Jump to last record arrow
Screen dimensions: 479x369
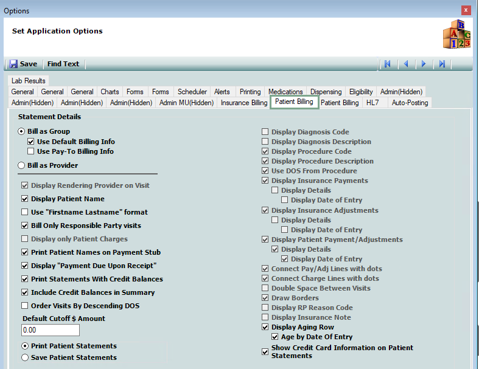442,64
